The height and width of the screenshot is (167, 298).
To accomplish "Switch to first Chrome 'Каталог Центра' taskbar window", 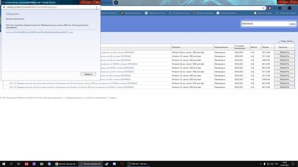I will (x=66, y=164).
